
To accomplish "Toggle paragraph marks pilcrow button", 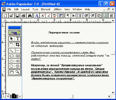I will [68, 16].
